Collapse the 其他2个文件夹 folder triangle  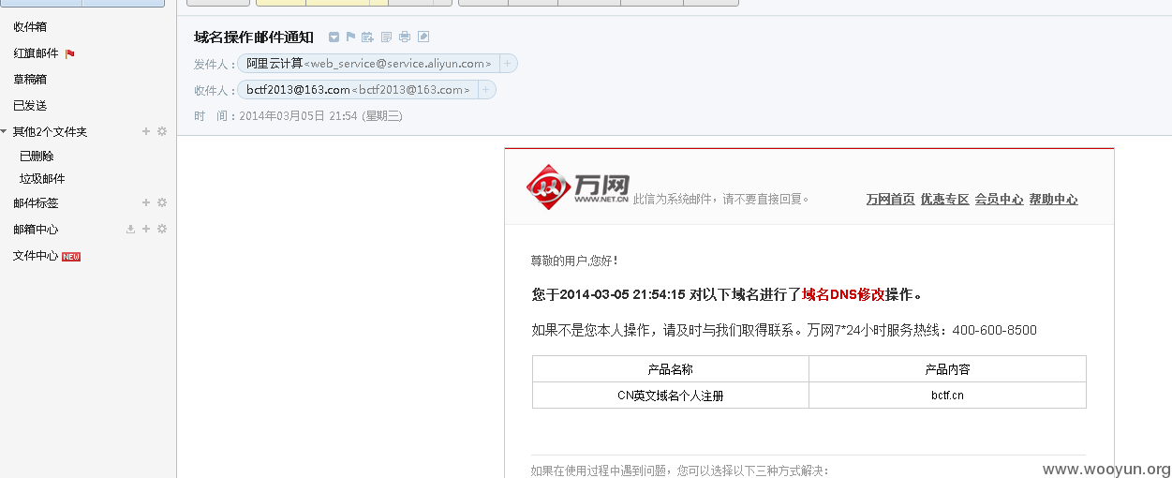click(x=5, y=131)
